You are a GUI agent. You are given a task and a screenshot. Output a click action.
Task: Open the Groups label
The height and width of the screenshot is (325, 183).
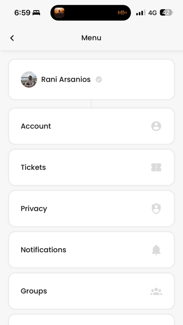tap(34, 291)
